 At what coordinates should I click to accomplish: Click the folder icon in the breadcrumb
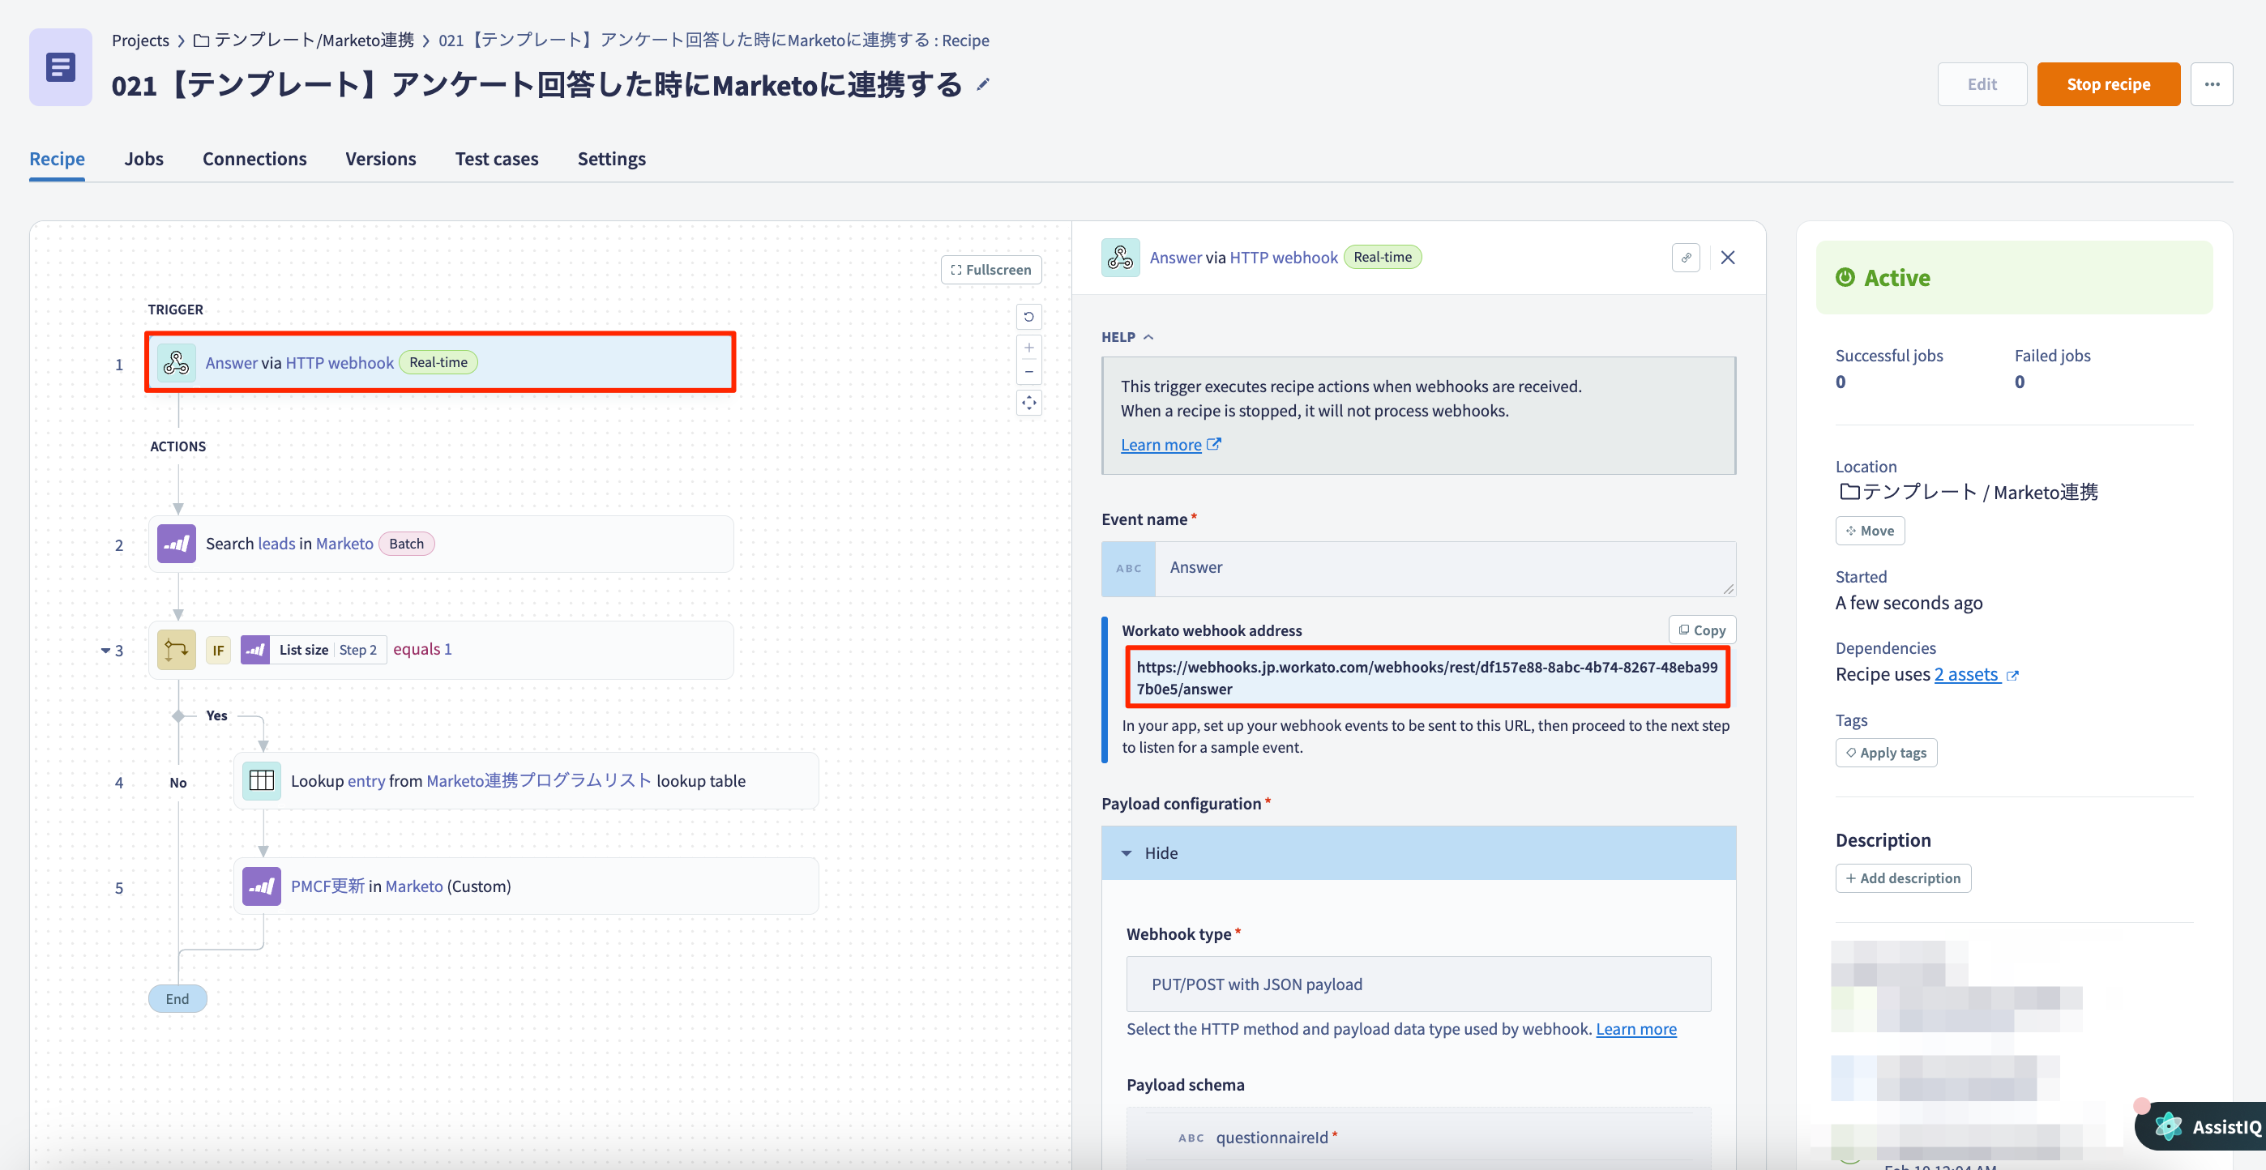coord(202,41)
